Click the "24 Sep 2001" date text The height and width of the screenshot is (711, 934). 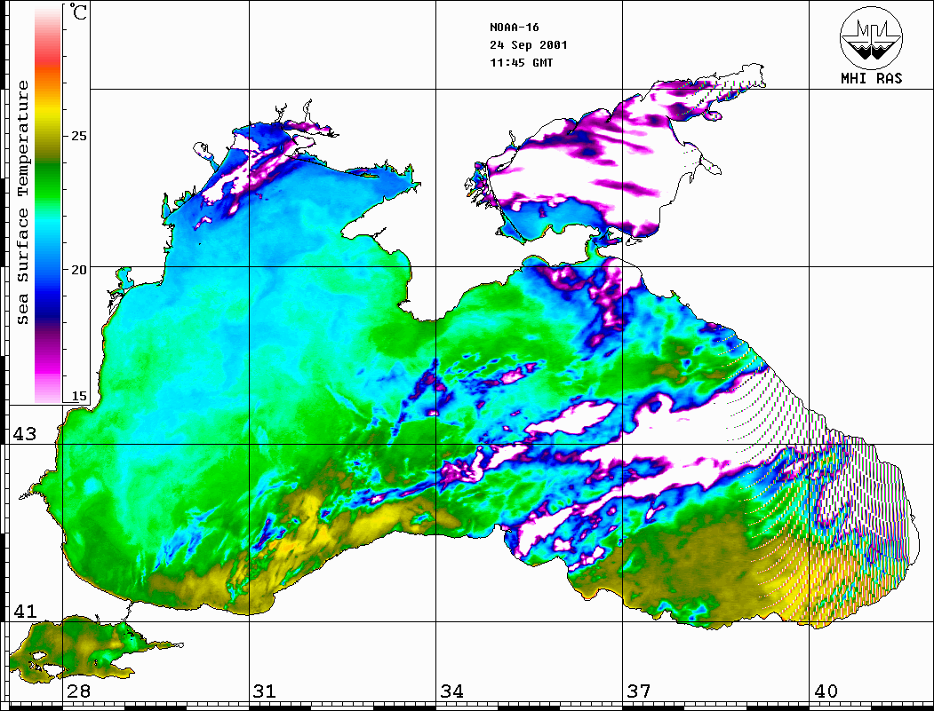point(529,45)
